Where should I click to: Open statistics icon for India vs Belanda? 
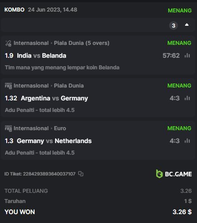click(187, 56)
